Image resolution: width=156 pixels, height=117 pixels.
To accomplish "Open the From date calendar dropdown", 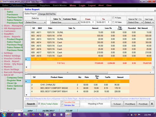I will (x=93, y=22).
